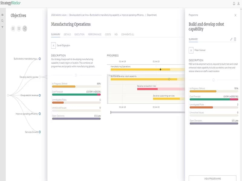Switch to the Execution tab
The image size is (242, 181).
click(x=79, y=34)
